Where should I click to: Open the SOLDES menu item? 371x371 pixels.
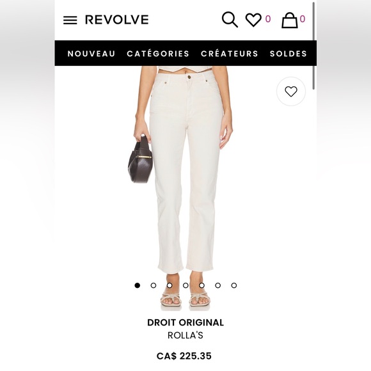[288, 54]
